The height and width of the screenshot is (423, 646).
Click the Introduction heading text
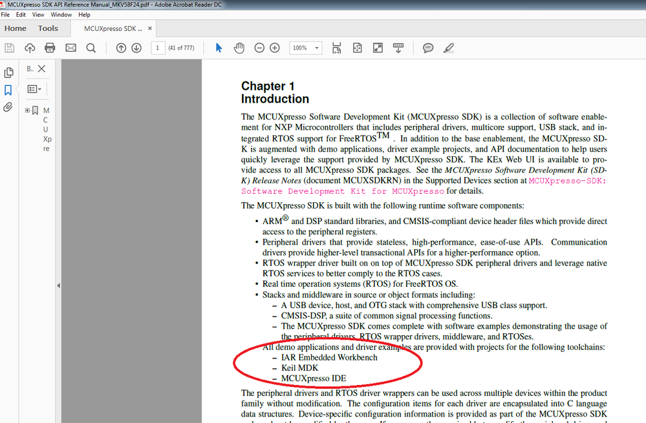[275, 99]
